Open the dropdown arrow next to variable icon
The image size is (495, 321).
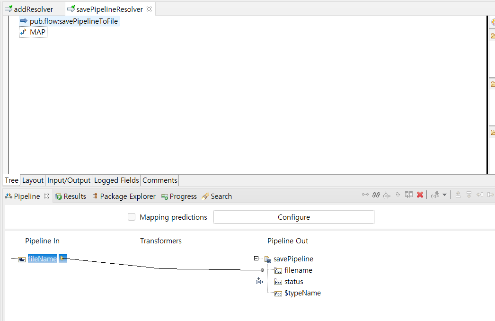[x=444, y=195]
